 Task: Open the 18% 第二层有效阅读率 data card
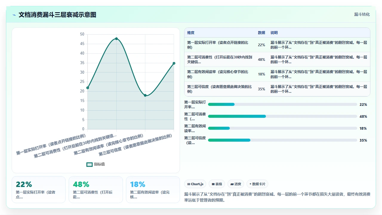[153, 190]
